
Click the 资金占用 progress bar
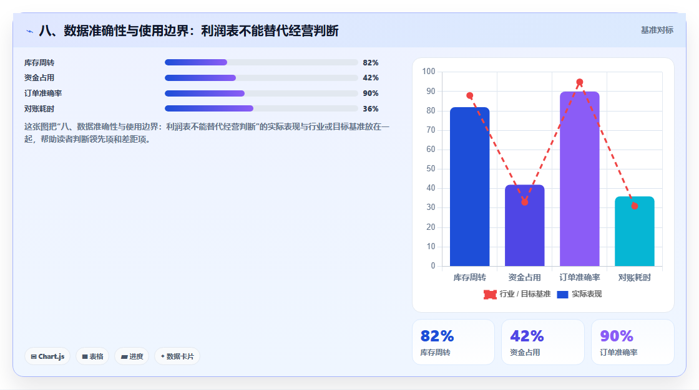262,78
